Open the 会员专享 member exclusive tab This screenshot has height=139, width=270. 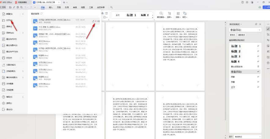101,7
